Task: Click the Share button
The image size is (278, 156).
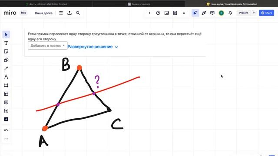Action: [x=266, y=13]
